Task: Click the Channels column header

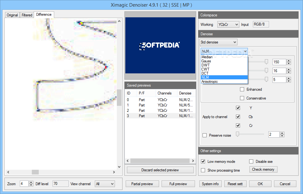Action: click(x=166, y=93)
